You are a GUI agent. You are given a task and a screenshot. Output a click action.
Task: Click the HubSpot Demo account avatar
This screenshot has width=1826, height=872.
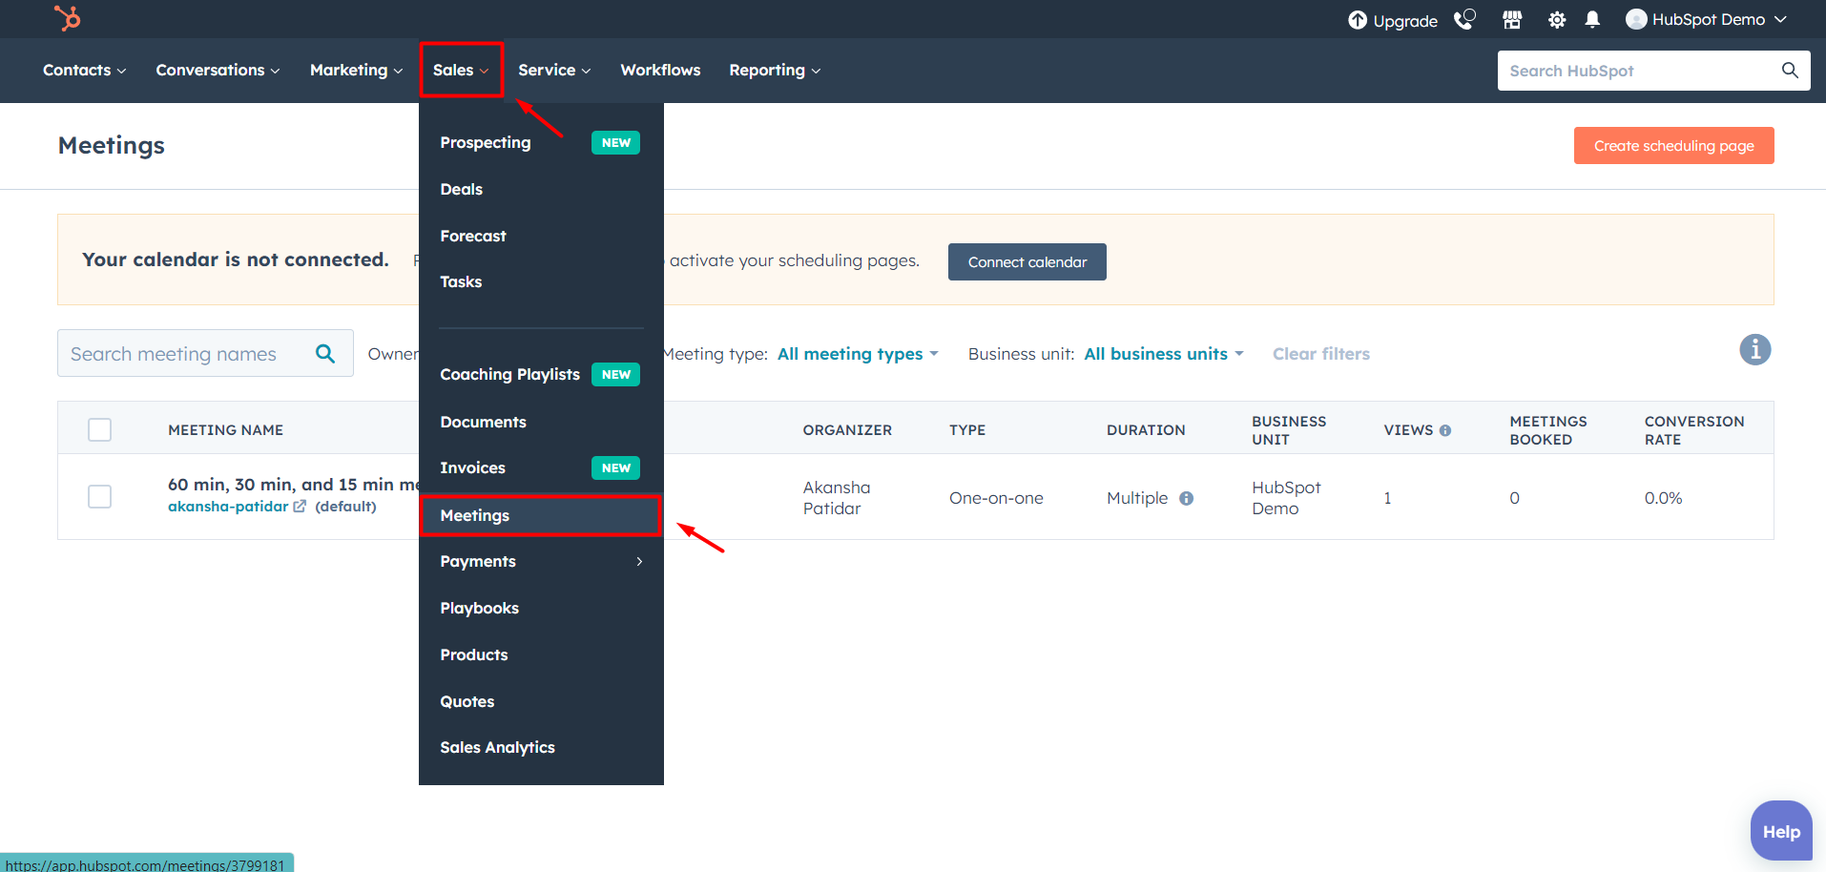coord(1636,19)
